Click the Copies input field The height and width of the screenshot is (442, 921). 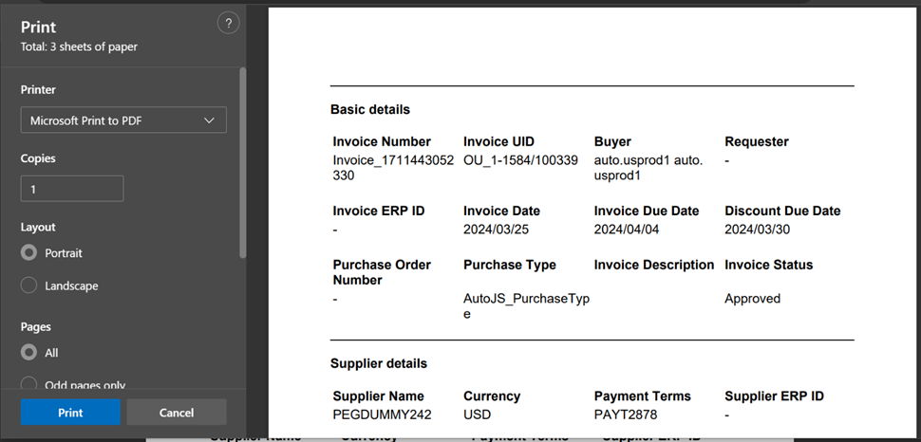tap(72, 189)
